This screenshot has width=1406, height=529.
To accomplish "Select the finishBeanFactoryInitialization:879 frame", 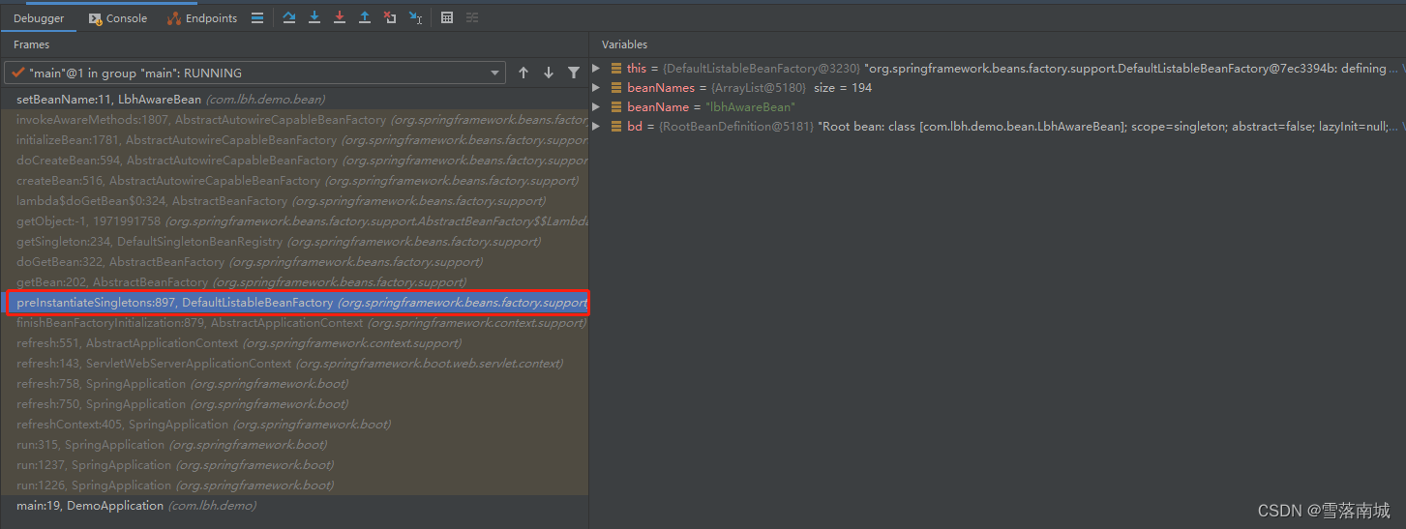I will click(x=294, y=323).
